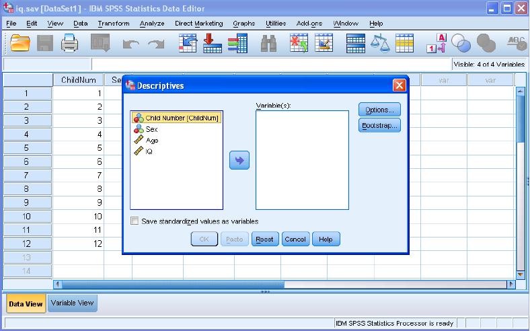
Task: Open the Window menu
Action: (x=346, y=24)
